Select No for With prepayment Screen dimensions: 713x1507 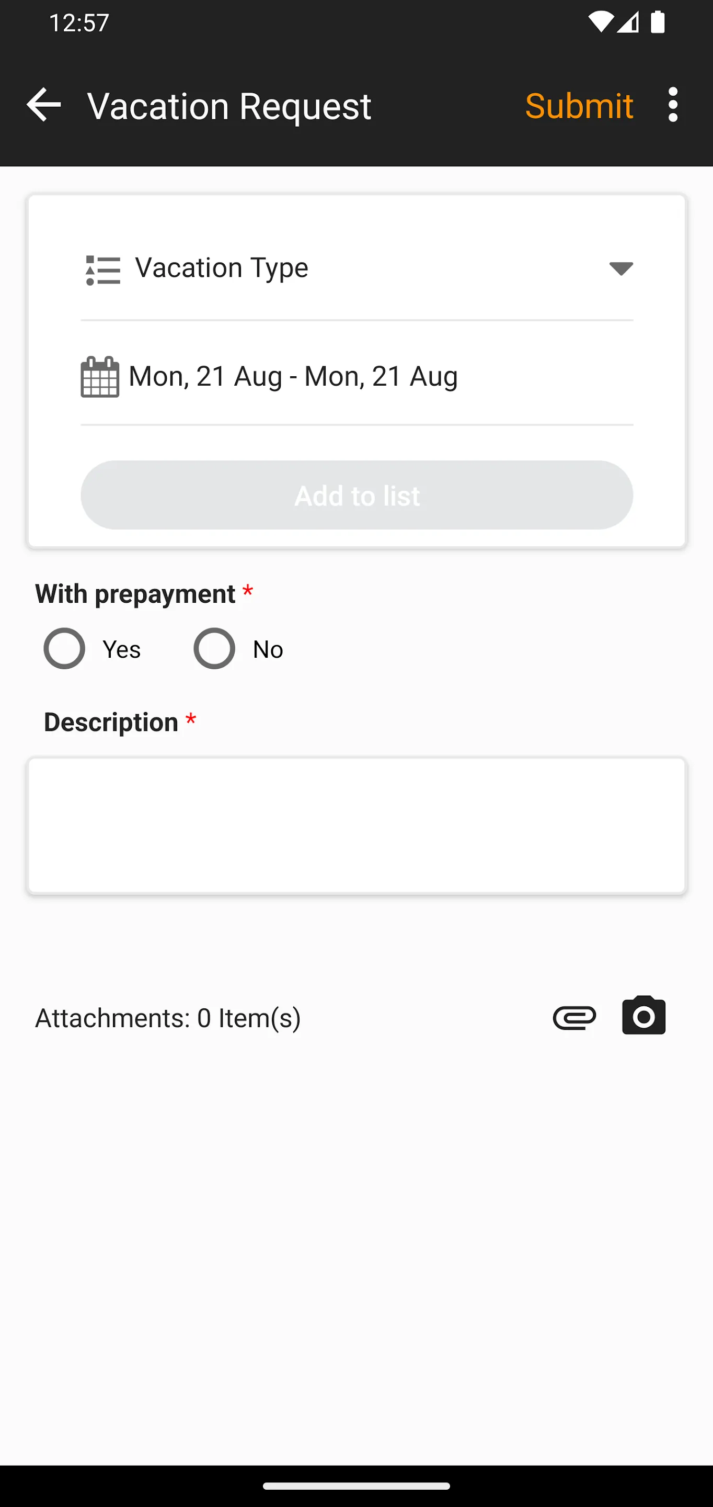(214, 648)
